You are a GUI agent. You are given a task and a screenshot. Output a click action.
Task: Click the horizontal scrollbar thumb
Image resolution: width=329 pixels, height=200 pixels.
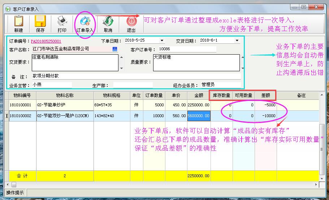coord(14,185)
